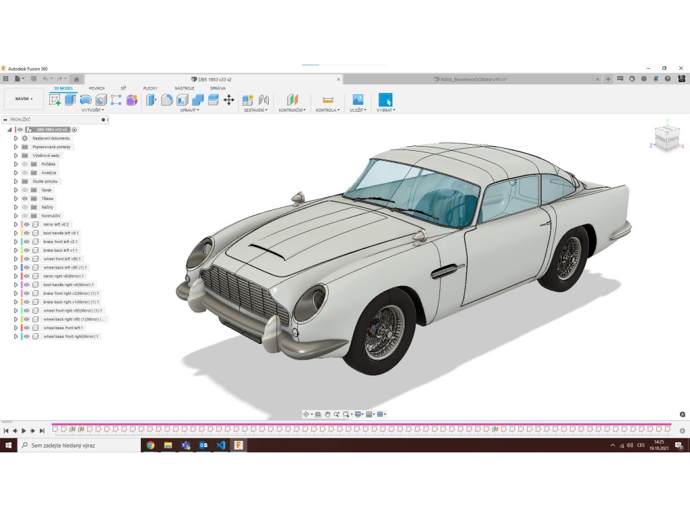Hide wheel front left v95:1 component
This screenshot has width=690, height=517.
pos(27,259)
